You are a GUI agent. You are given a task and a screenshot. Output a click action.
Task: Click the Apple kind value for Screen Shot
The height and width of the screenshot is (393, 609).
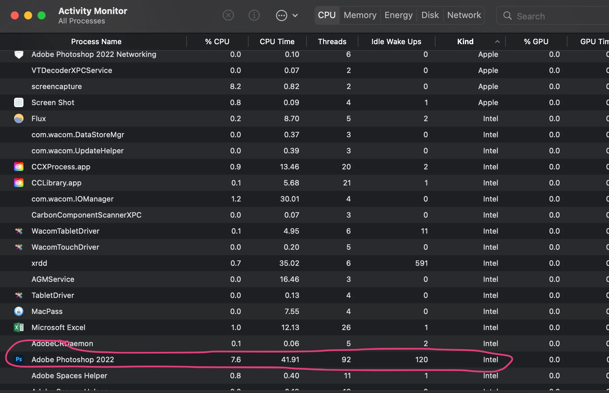click(488, 102)
